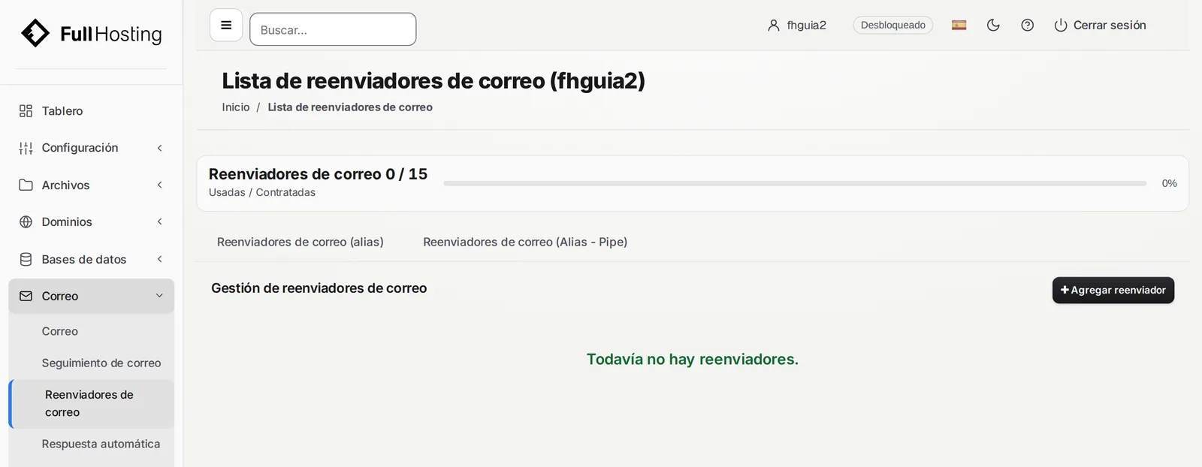Click 'Usadas / Contratadas' text

[x=262, y=193]
